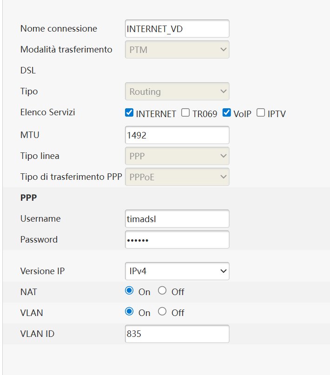The image size is (330, 375).
Task: Open the Modalità trasferimento PTM dropdown
Action: (177, 49)
